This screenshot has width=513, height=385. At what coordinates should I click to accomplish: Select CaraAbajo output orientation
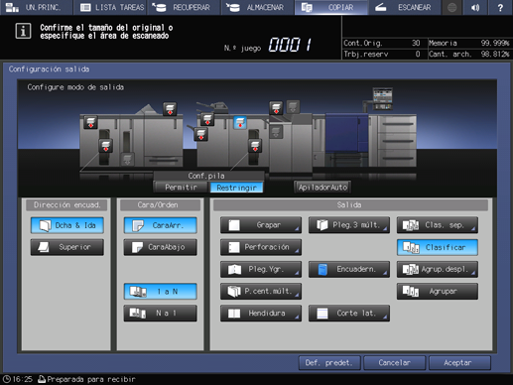(x=161, y=247)
